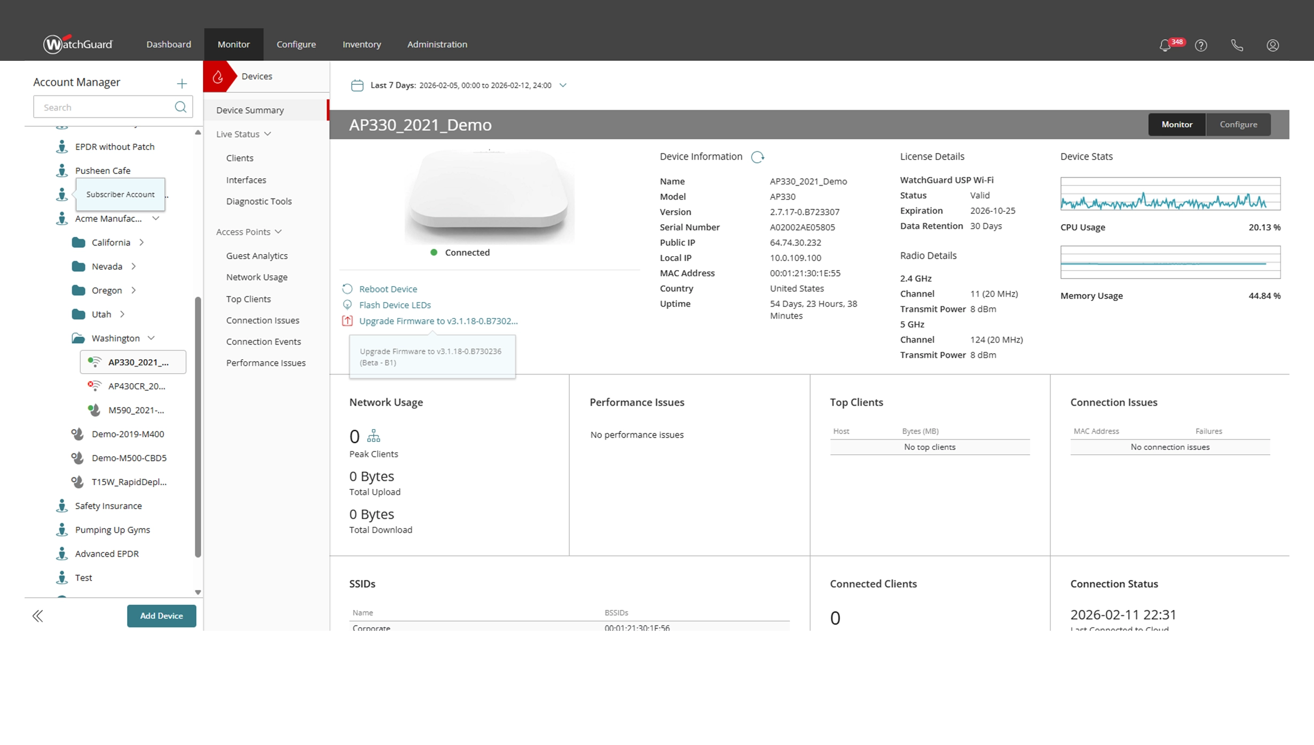Open the Inventory menu
Viewport: 1314px width, 745px height.
pos(361,44)
